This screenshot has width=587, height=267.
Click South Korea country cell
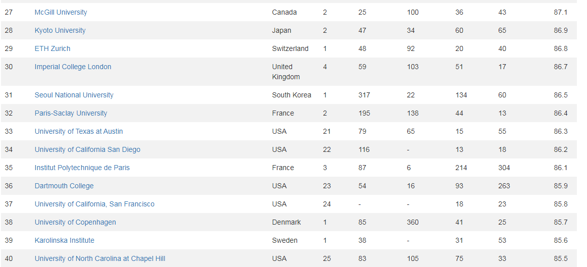[x=291, y=95]
